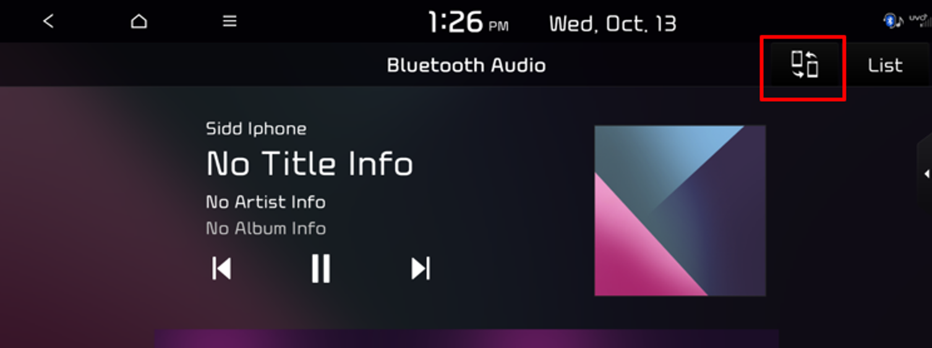932x348 pixels.
Task: Select the Sidd Iphone device name
Action: click(256, 129)
